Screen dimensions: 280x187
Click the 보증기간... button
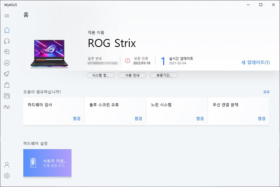pyautogui.click(x=164, y=75)
